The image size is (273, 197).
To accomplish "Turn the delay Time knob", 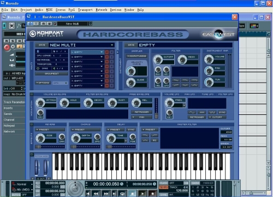I will coord(111,138).
